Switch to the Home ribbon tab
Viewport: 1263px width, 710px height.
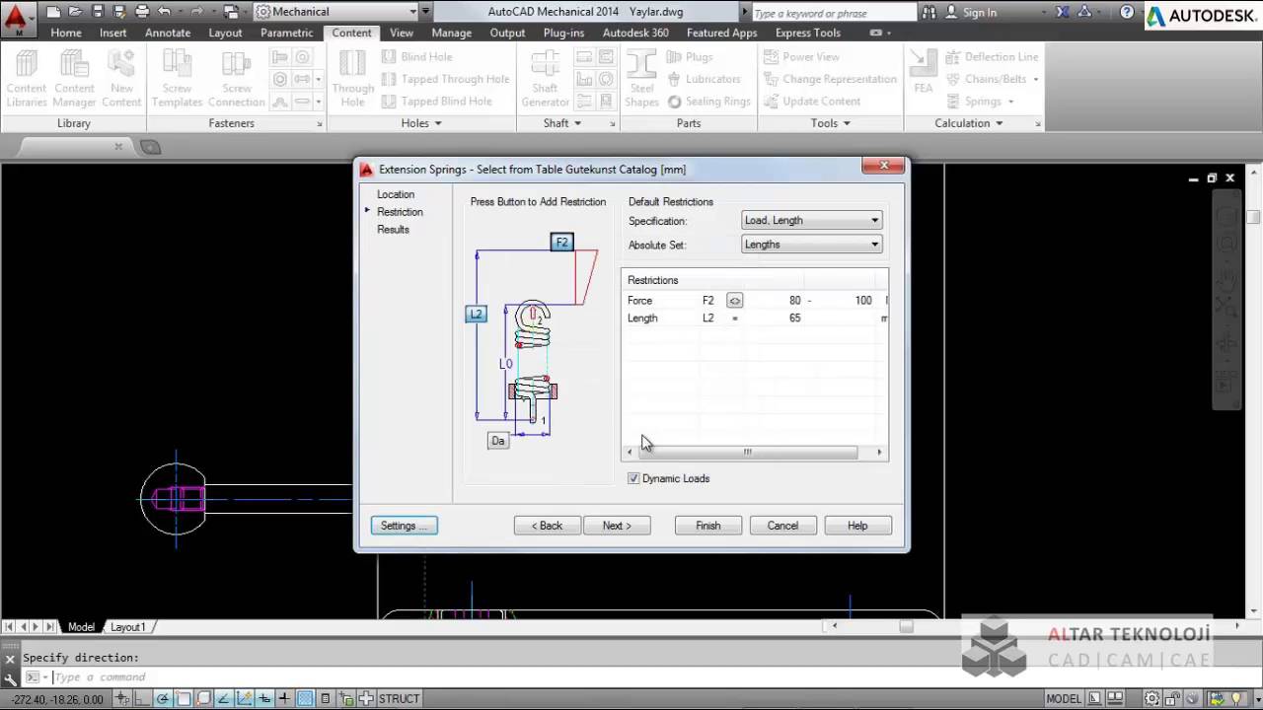click(66, 33)
